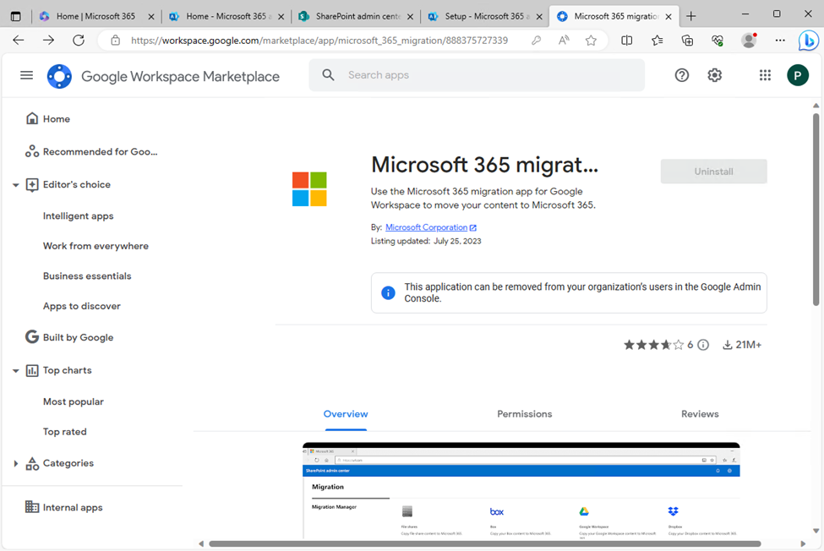Open the Marketplace settings gear
This screenshot has width=824, height=551.
pyautogui.click(x=714, y=76)
